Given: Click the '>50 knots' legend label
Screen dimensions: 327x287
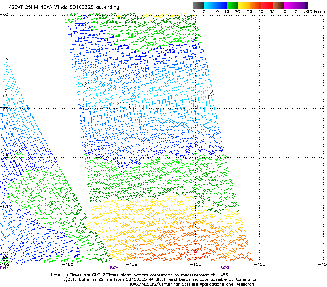Looking at the screenshot, I should point(314,12).
